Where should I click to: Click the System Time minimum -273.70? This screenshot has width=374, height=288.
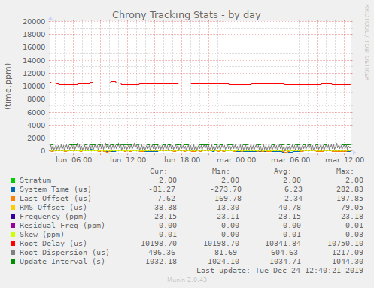[x=226, y=189]
